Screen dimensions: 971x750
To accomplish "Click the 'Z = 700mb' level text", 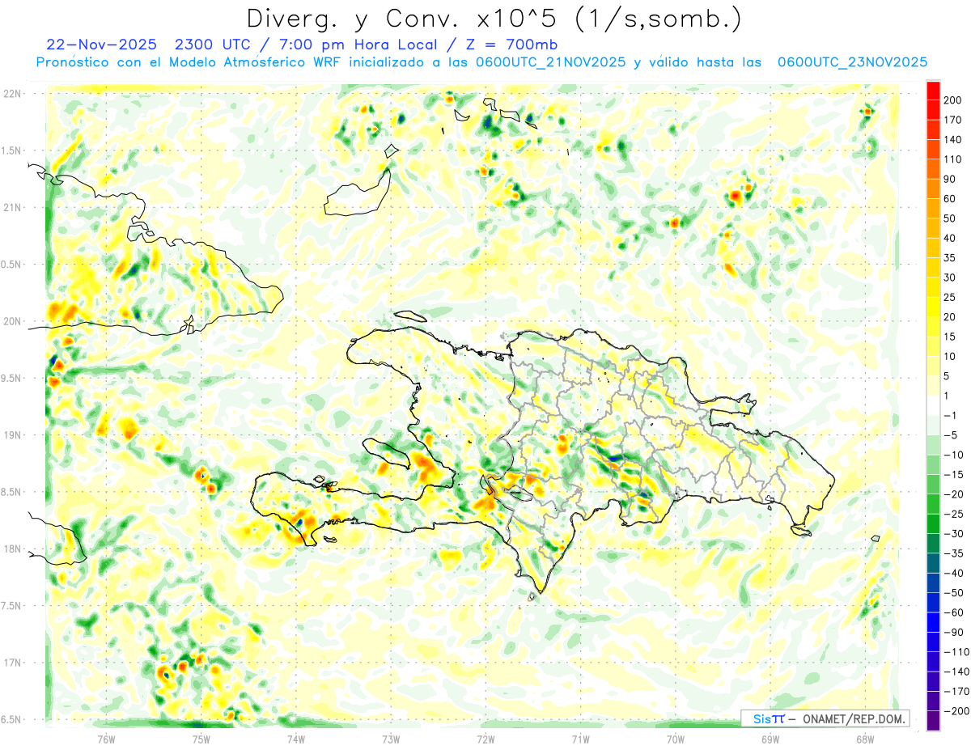I will coord(512,44).
